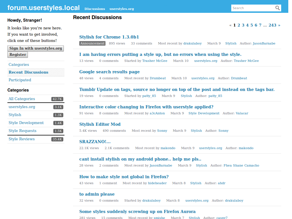This screenshot has height=219, width=292.
Task: Open a3cAnton user profile link
Action: [x=157, y=113]
